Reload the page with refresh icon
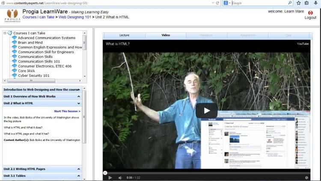Image resolution: width=321 pixels, height=181 pixels. point(217,3)
